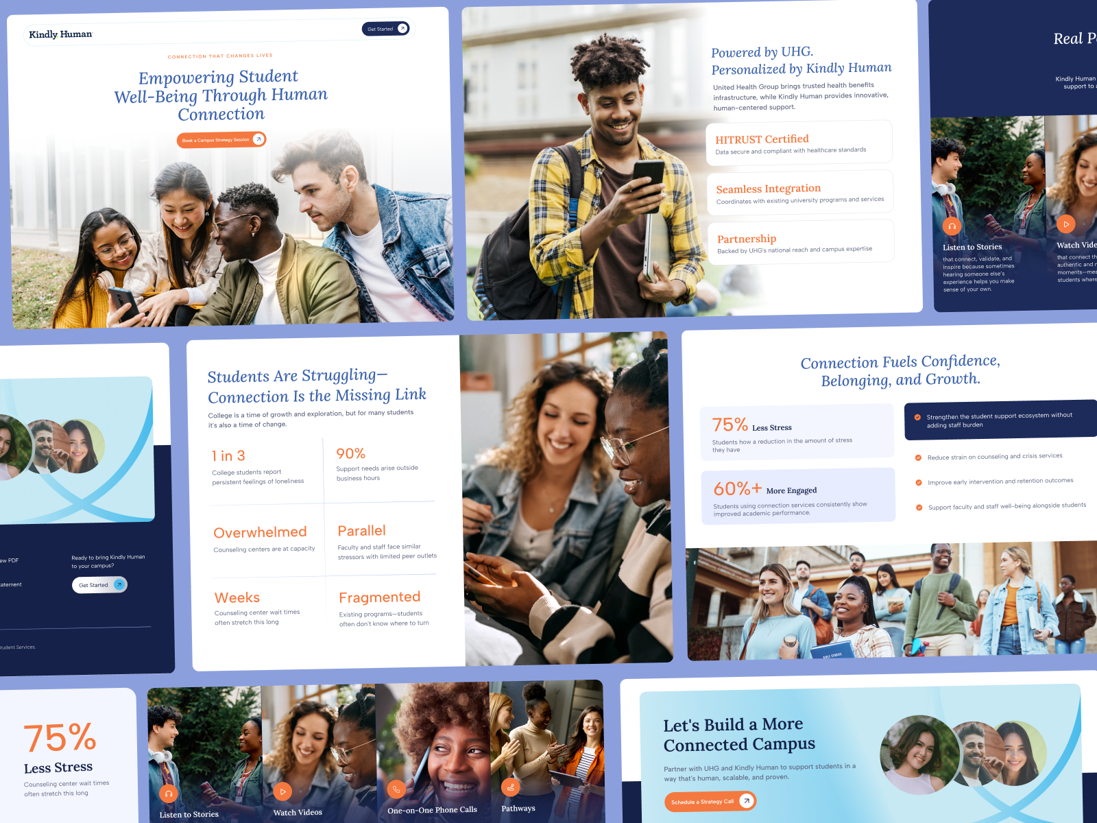Click the Listen to Stories heading in the navy panel
The image size is (1097, 823).
click(x=972, y=247)
